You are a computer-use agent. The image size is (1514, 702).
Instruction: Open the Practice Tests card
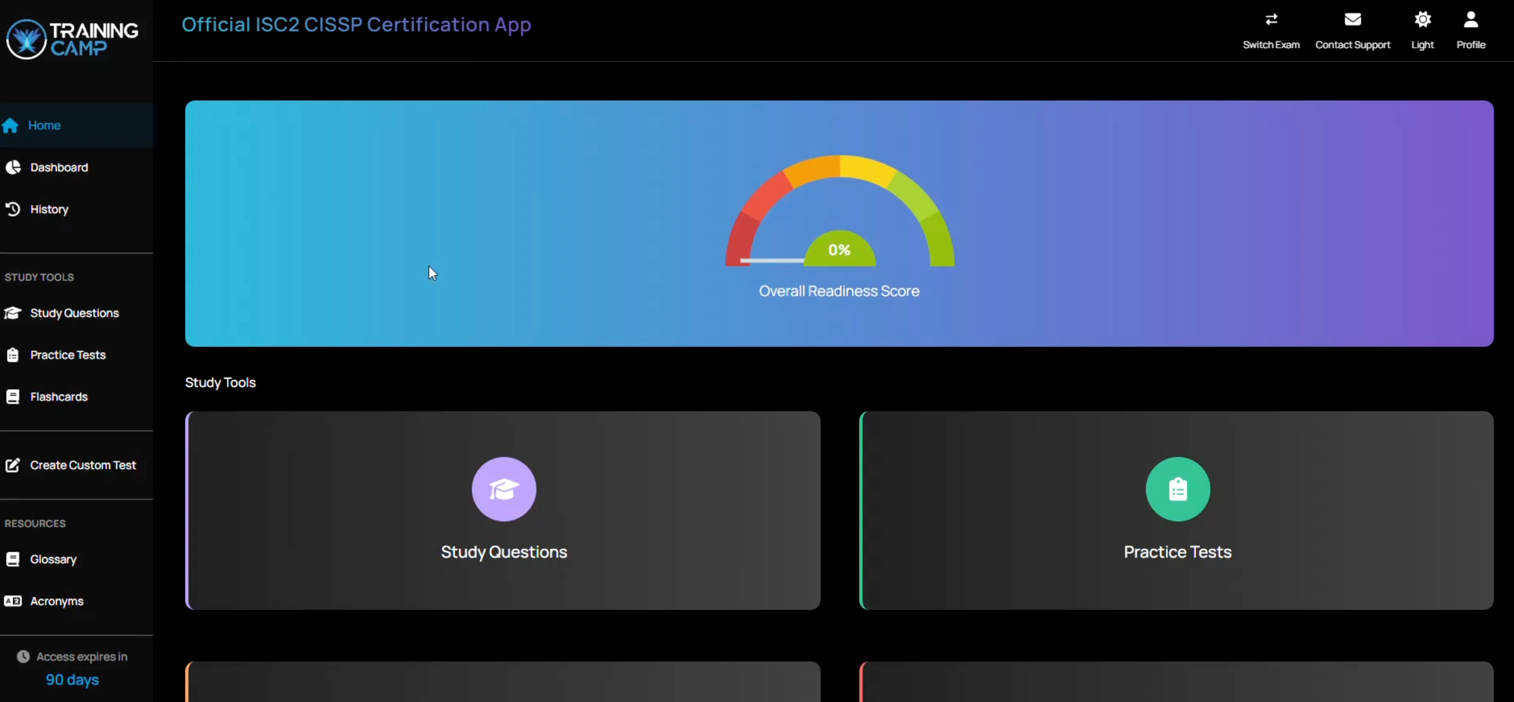click(1177, 551)
